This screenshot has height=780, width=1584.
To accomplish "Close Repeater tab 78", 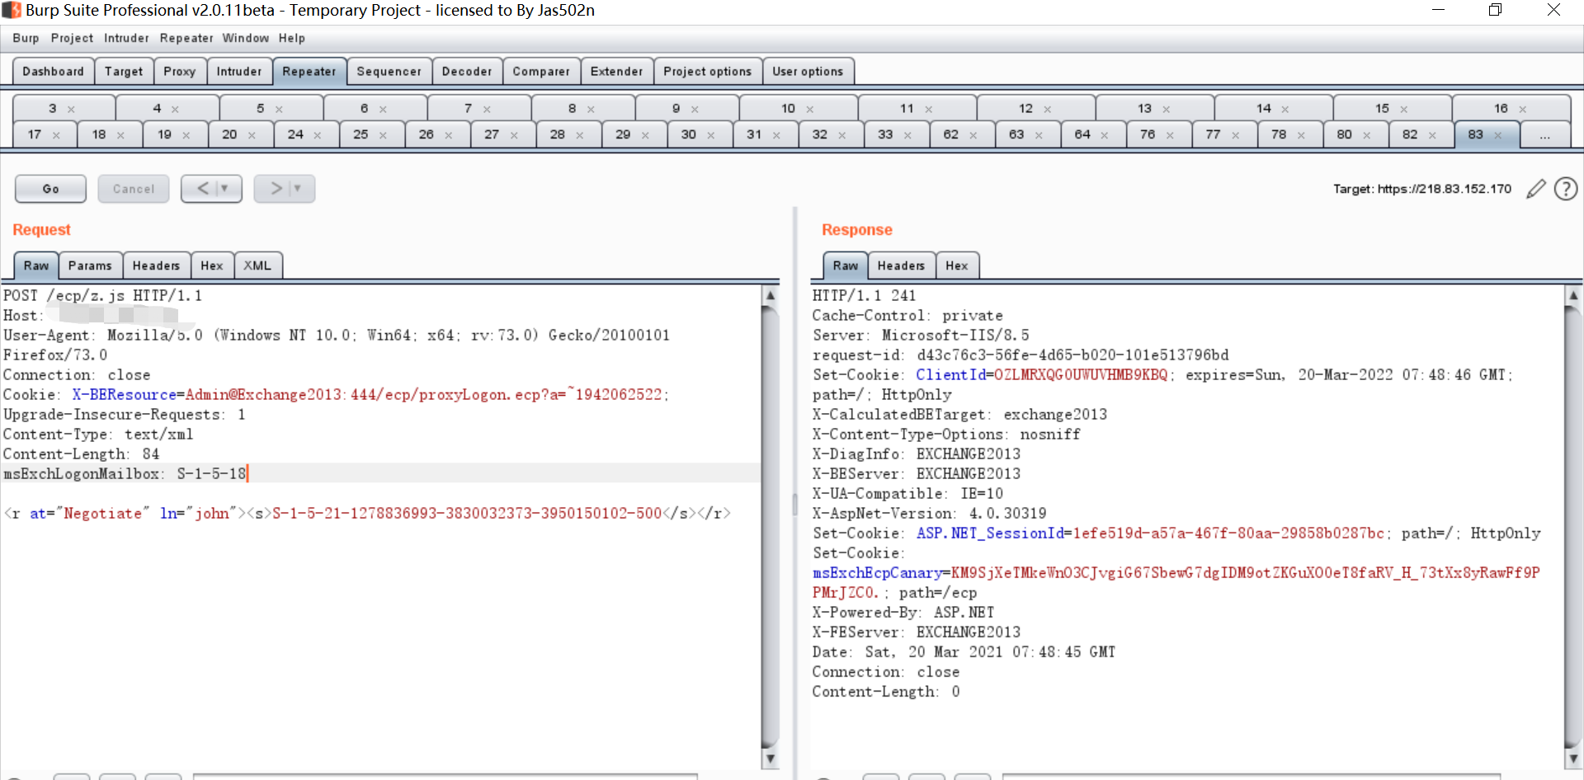I will (1301, 135).
